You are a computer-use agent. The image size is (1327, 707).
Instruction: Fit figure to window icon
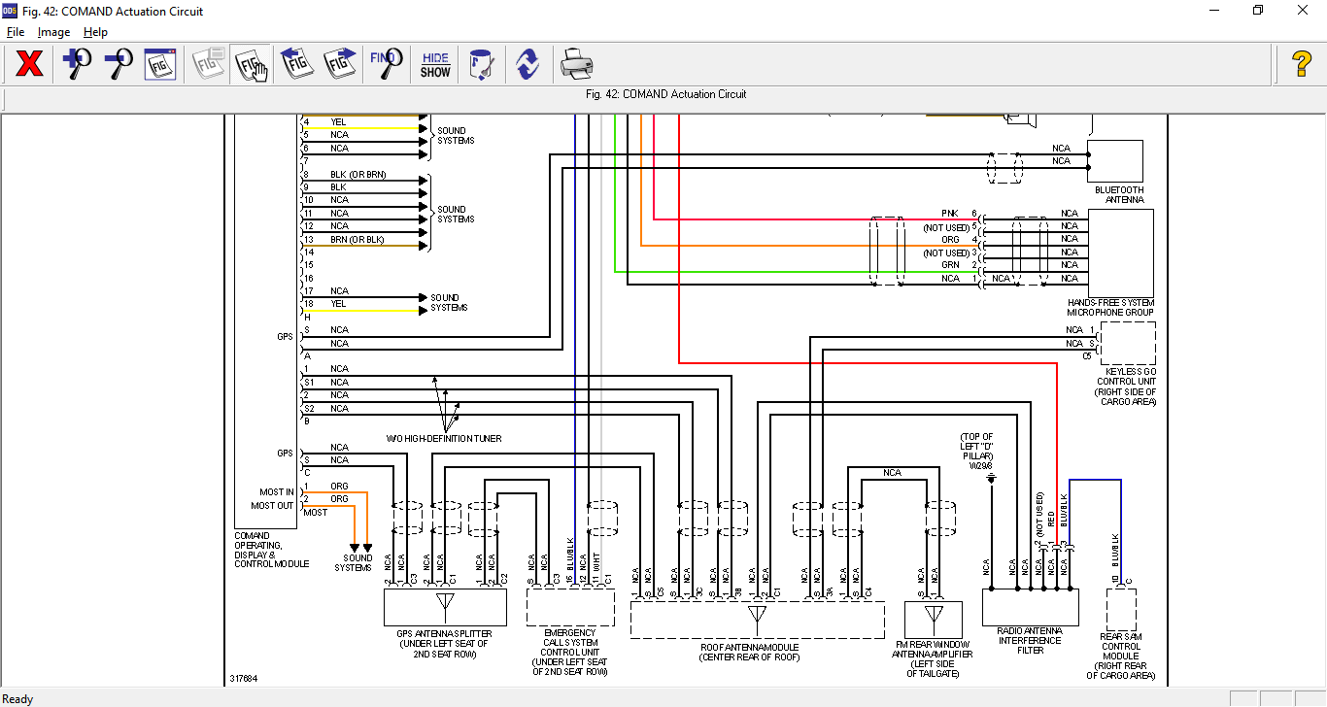pos(160,65)
